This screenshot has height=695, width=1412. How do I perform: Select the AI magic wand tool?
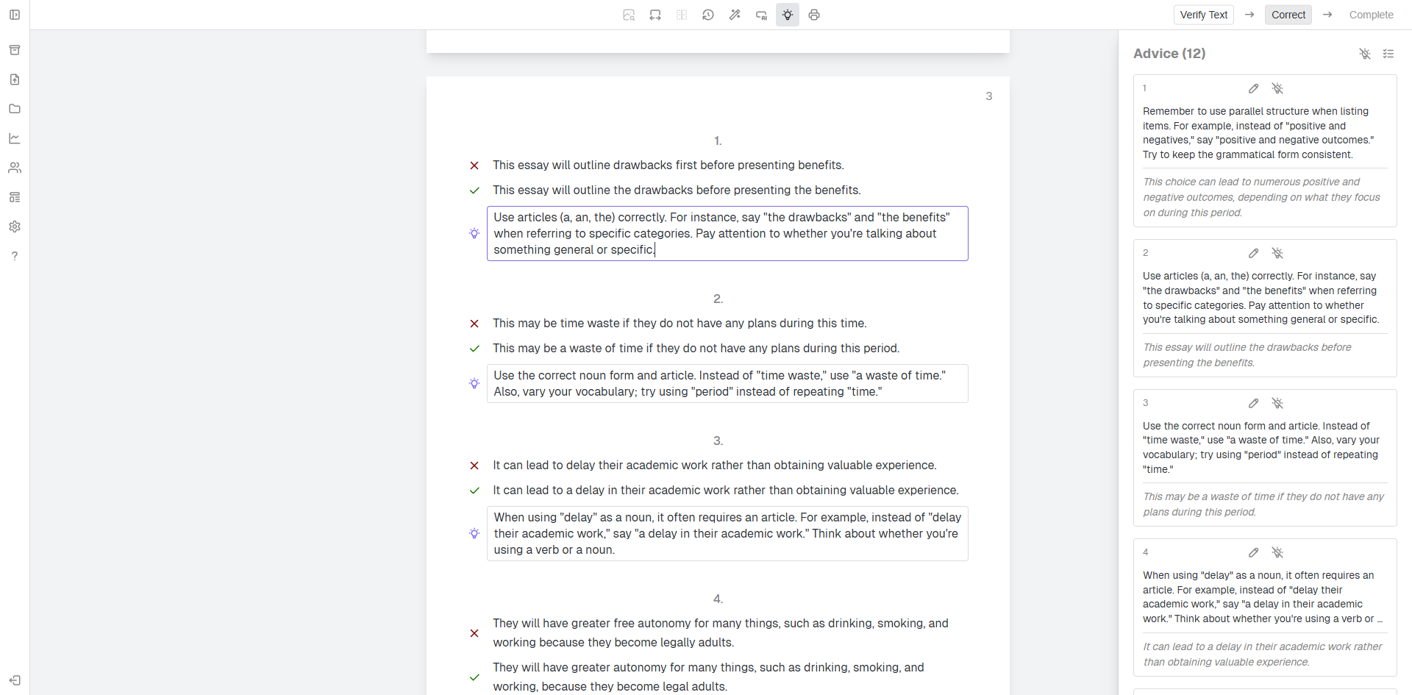coord(734,15)
